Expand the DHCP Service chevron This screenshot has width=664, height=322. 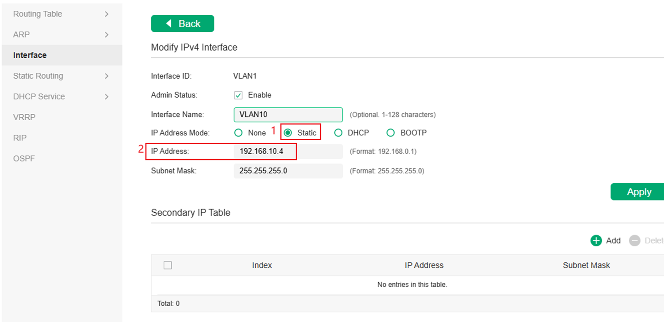tap(107, 97)
